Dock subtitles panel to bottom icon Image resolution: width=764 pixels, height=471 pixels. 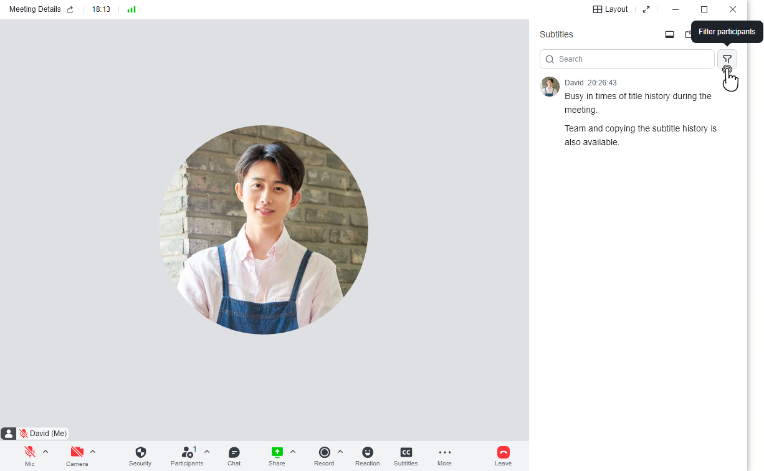[x=670, y=35]
